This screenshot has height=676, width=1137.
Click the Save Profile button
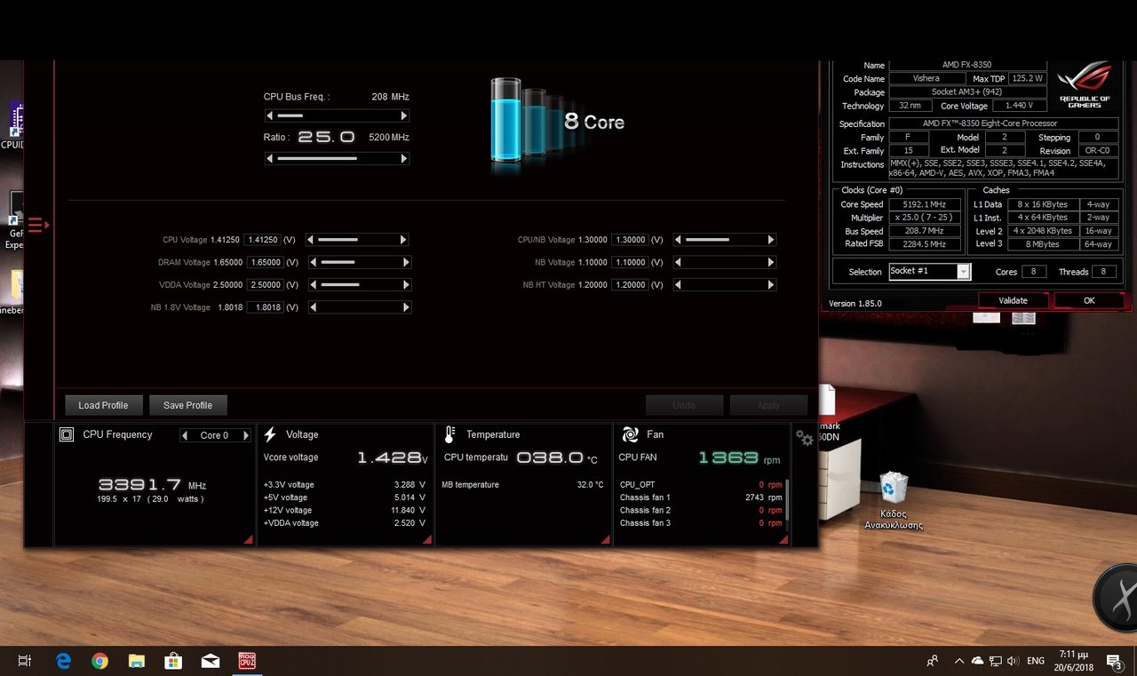coord(187,405)
